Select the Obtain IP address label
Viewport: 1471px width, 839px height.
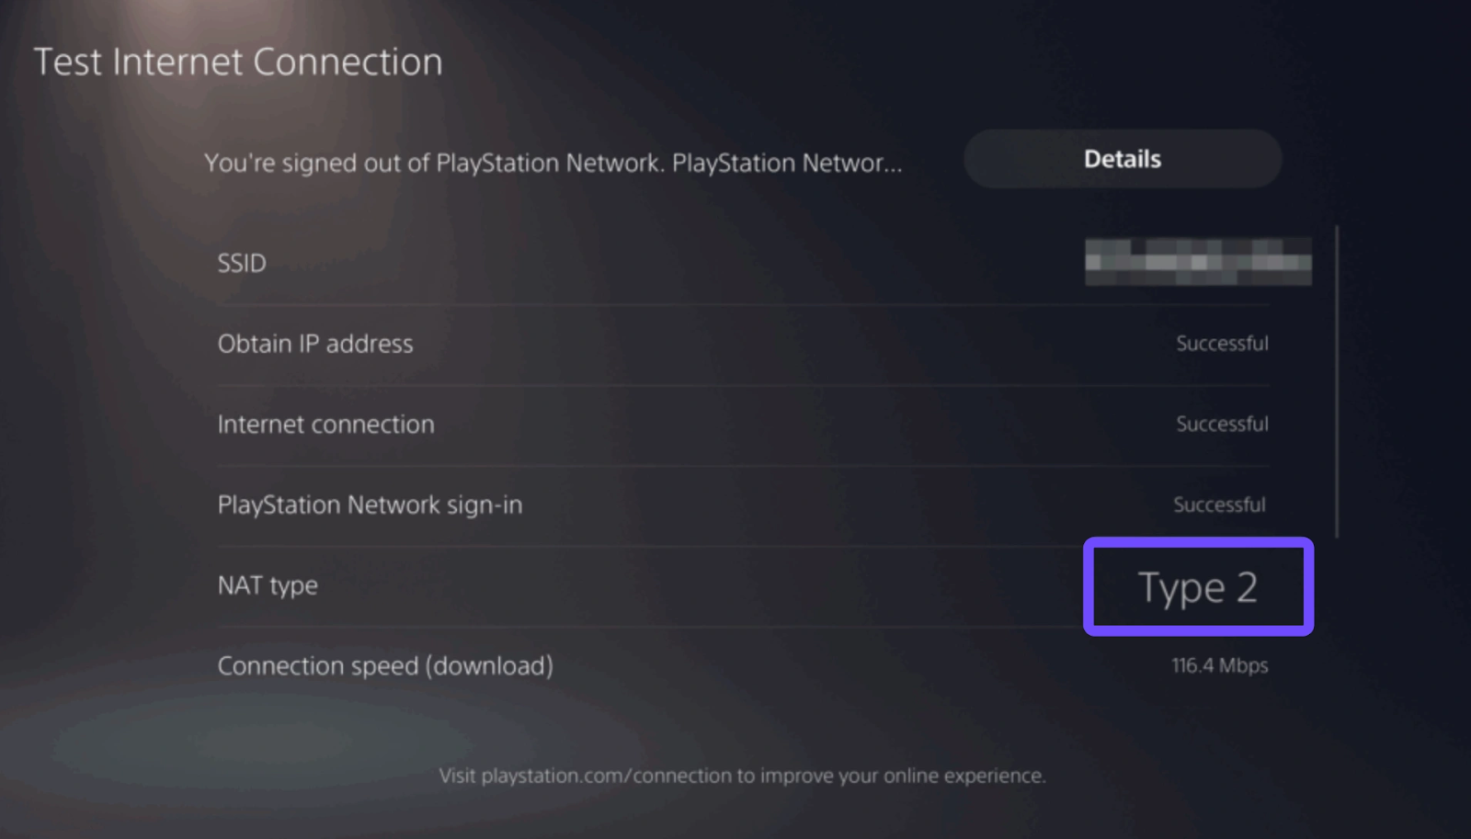click(x=315, y=344)
